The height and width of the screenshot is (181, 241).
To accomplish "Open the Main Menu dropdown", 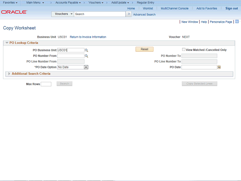I will pos(35,3).
